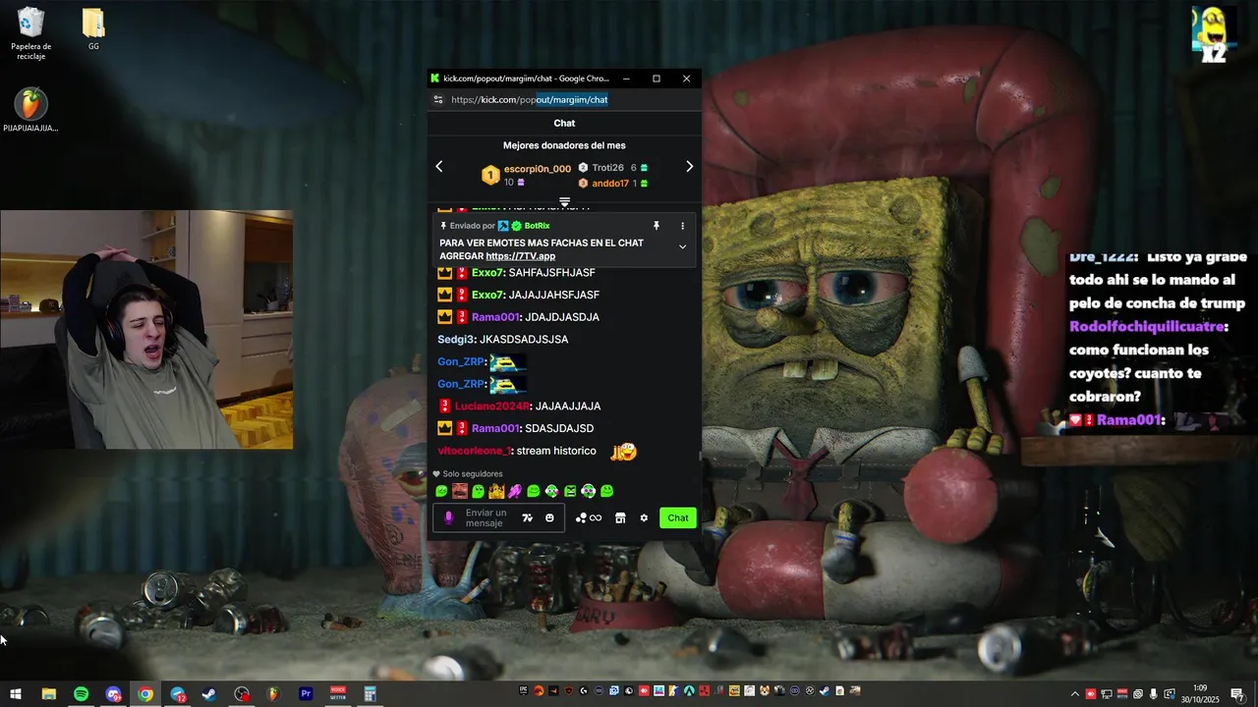
Task: Insert the flaming crown emote
Action: (x=496, y=491)
